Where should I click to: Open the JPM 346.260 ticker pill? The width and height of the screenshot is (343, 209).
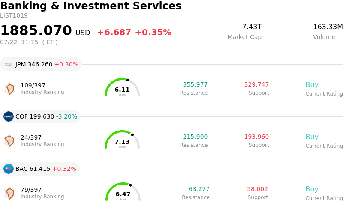click(41, 65)
